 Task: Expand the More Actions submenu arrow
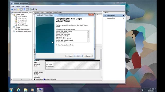point(123,18)
